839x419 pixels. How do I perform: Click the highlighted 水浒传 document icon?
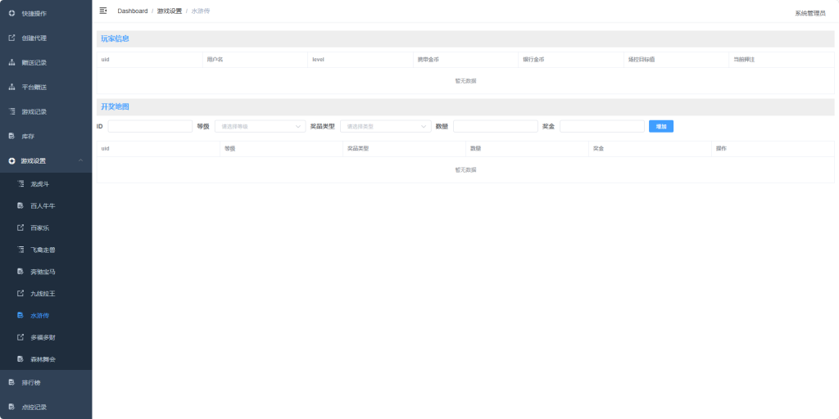click(x=20, y=315)
